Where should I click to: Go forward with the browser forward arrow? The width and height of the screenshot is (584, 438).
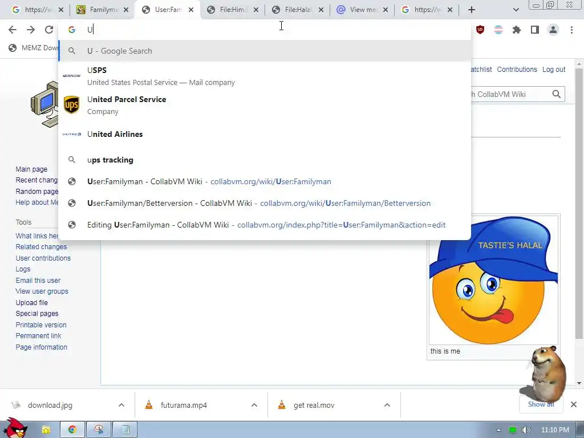point(31,30)
